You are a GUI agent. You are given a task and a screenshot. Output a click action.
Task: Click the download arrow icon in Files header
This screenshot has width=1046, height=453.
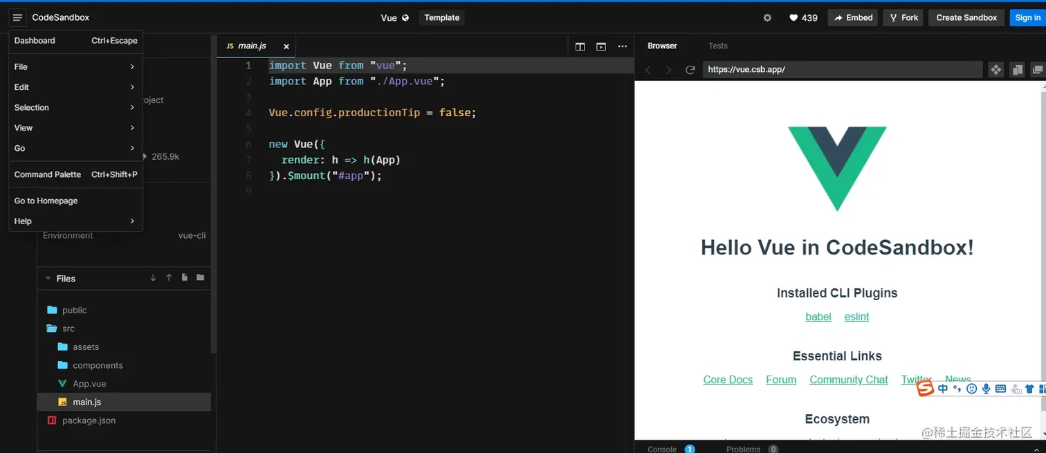point(154,278)
